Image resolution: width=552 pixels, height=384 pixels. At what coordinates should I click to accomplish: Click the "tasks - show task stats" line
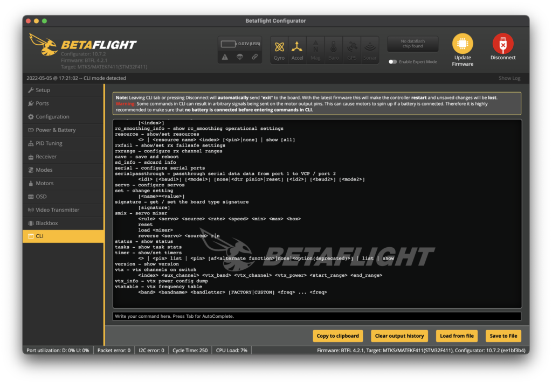point(148,247)
